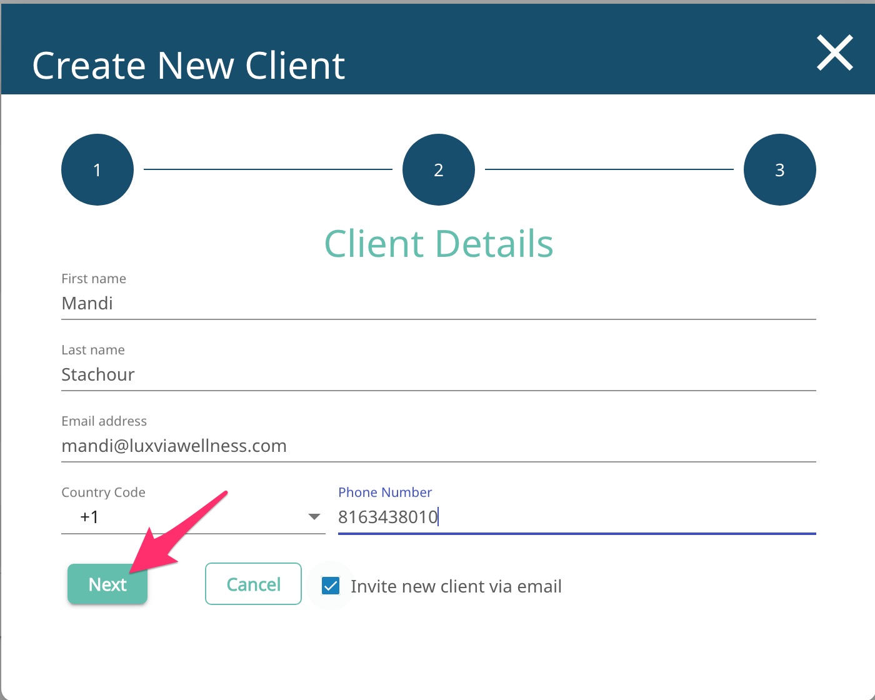The height and width of the screenshot is (700, 875).
Task: Click the Create New Client title bar
Action: tap(189, 65)
